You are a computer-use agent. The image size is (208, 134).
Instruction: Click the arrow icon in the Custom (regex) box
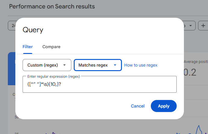64,65
